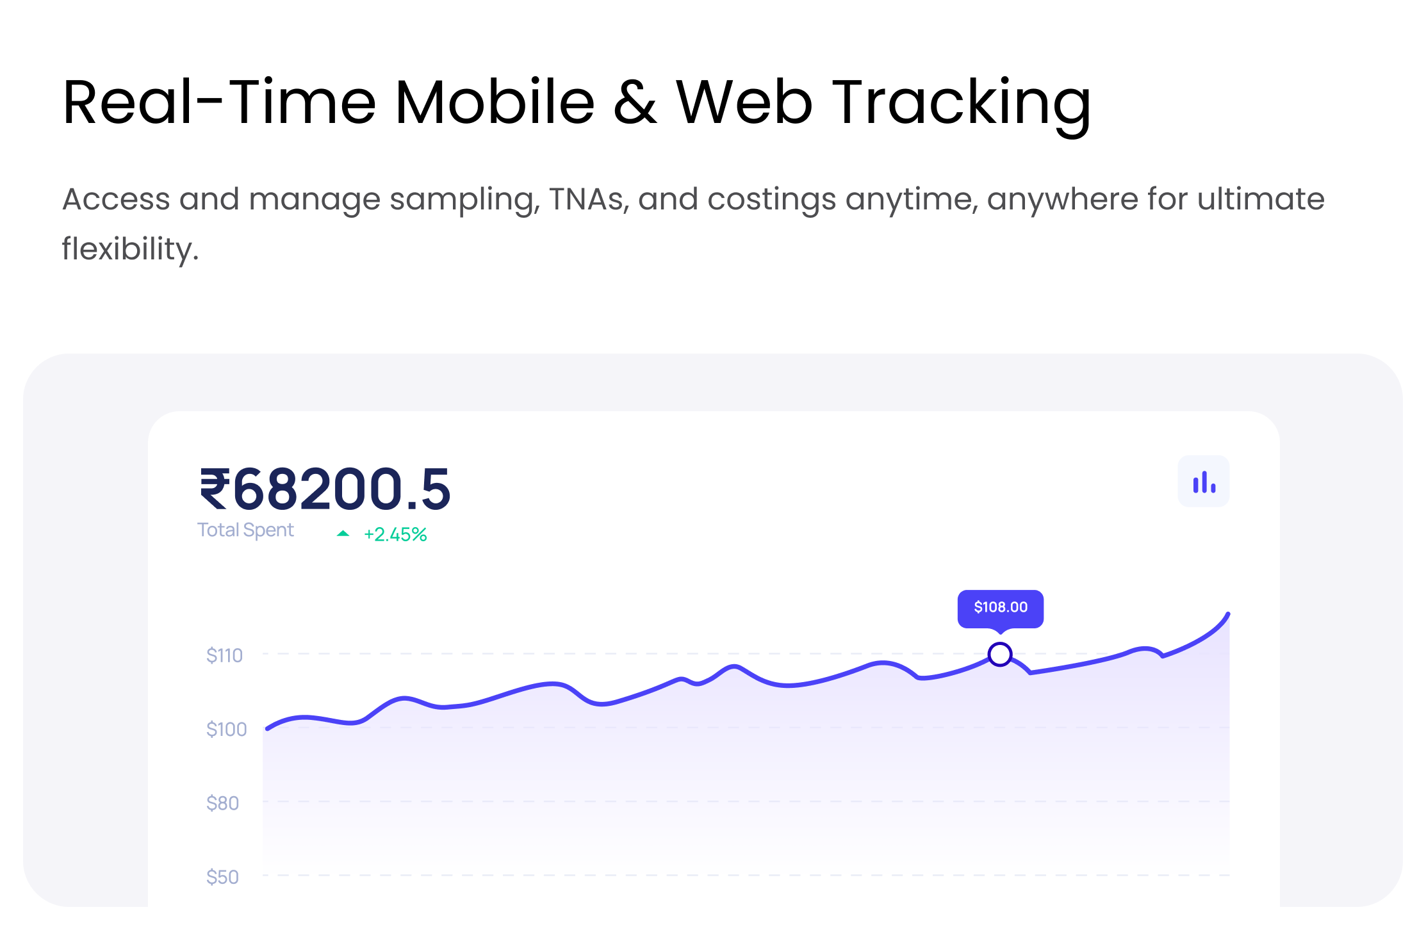Select the ₹68200.5 total amount
This screenshot has height=930, width=1426.
325,489
